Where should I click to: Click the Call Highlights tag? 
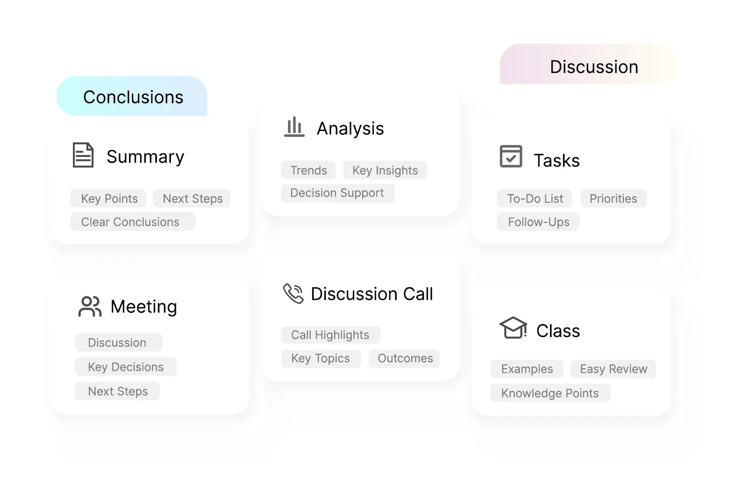(x=330, y=335)
